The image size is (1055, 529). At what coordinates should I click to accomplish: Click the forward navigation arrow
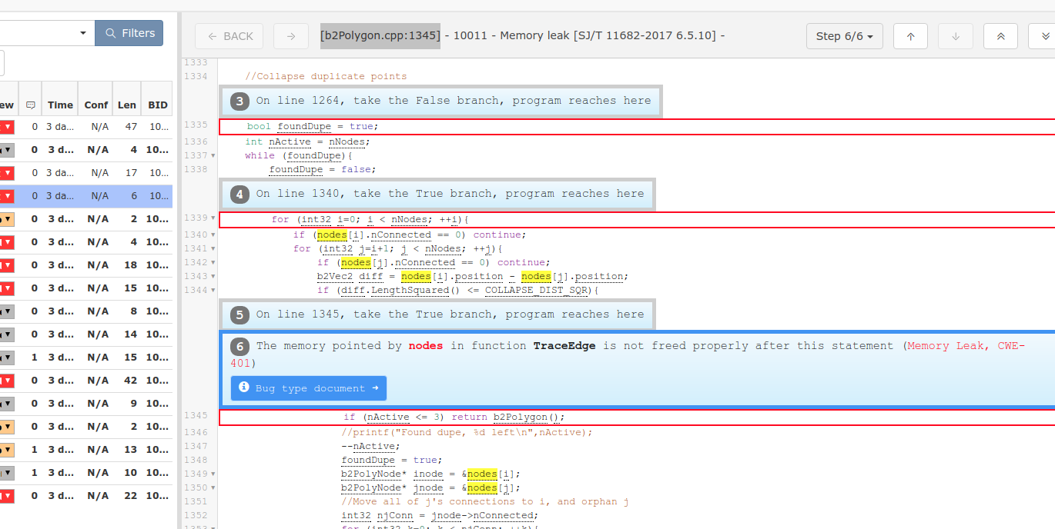tap(290, 35)
